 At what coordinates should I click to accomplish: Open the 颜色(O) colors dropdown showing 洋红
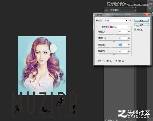[x=120, y=27]
